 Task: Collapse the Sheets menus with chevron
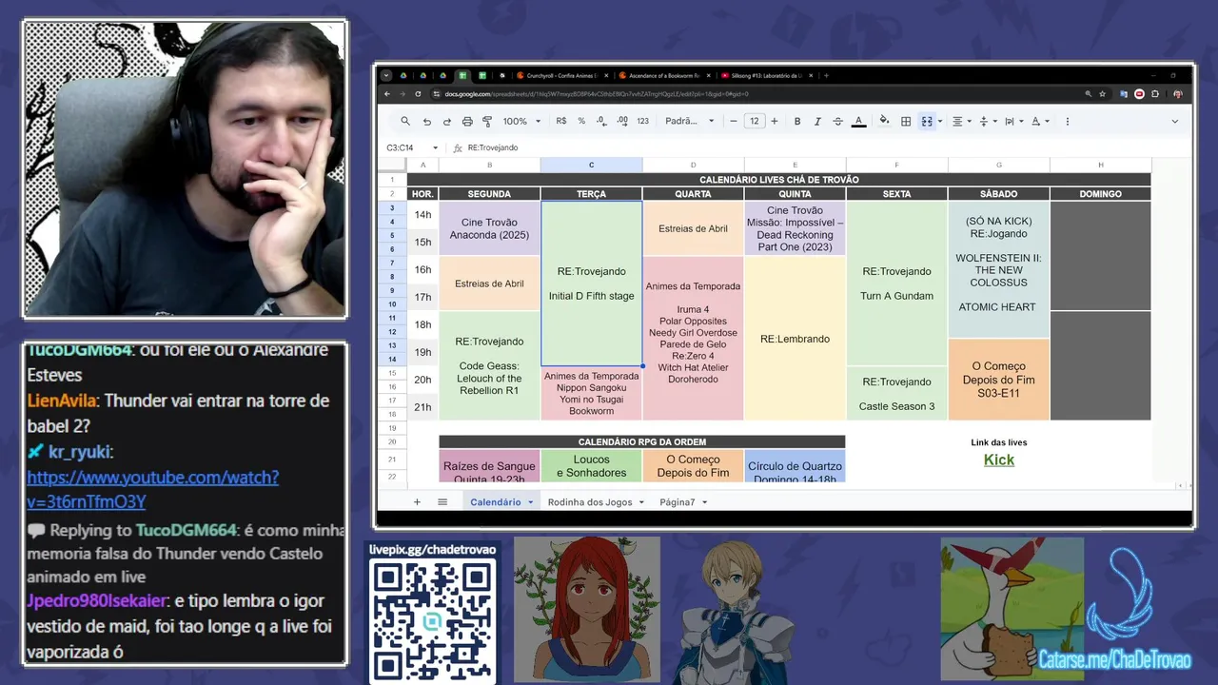1174,122
